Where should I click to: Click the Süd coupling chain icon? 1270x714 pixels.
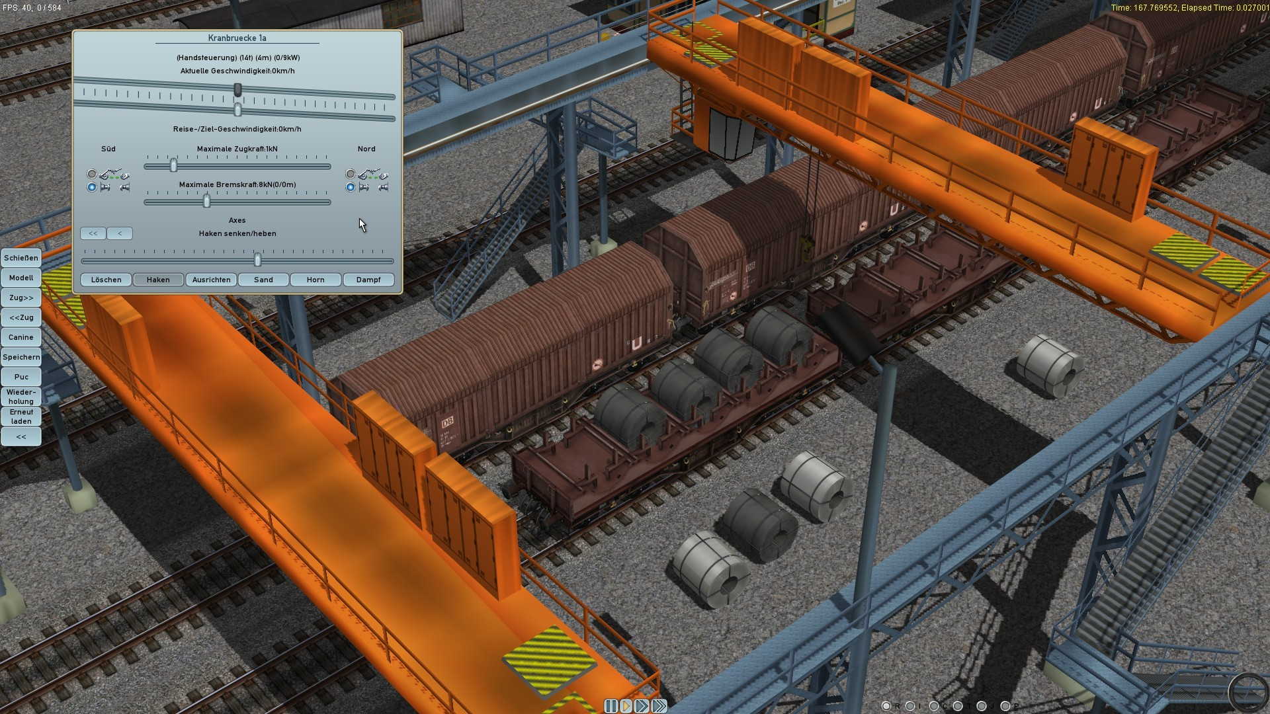tap(114, 175)
